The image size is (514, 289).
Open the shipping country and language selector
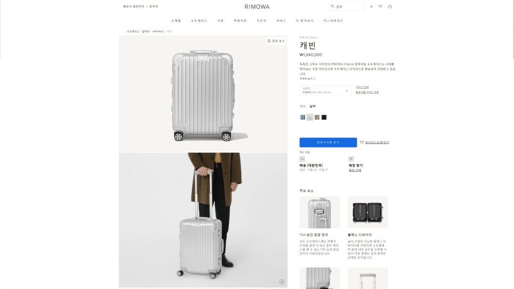click(141, 7)
